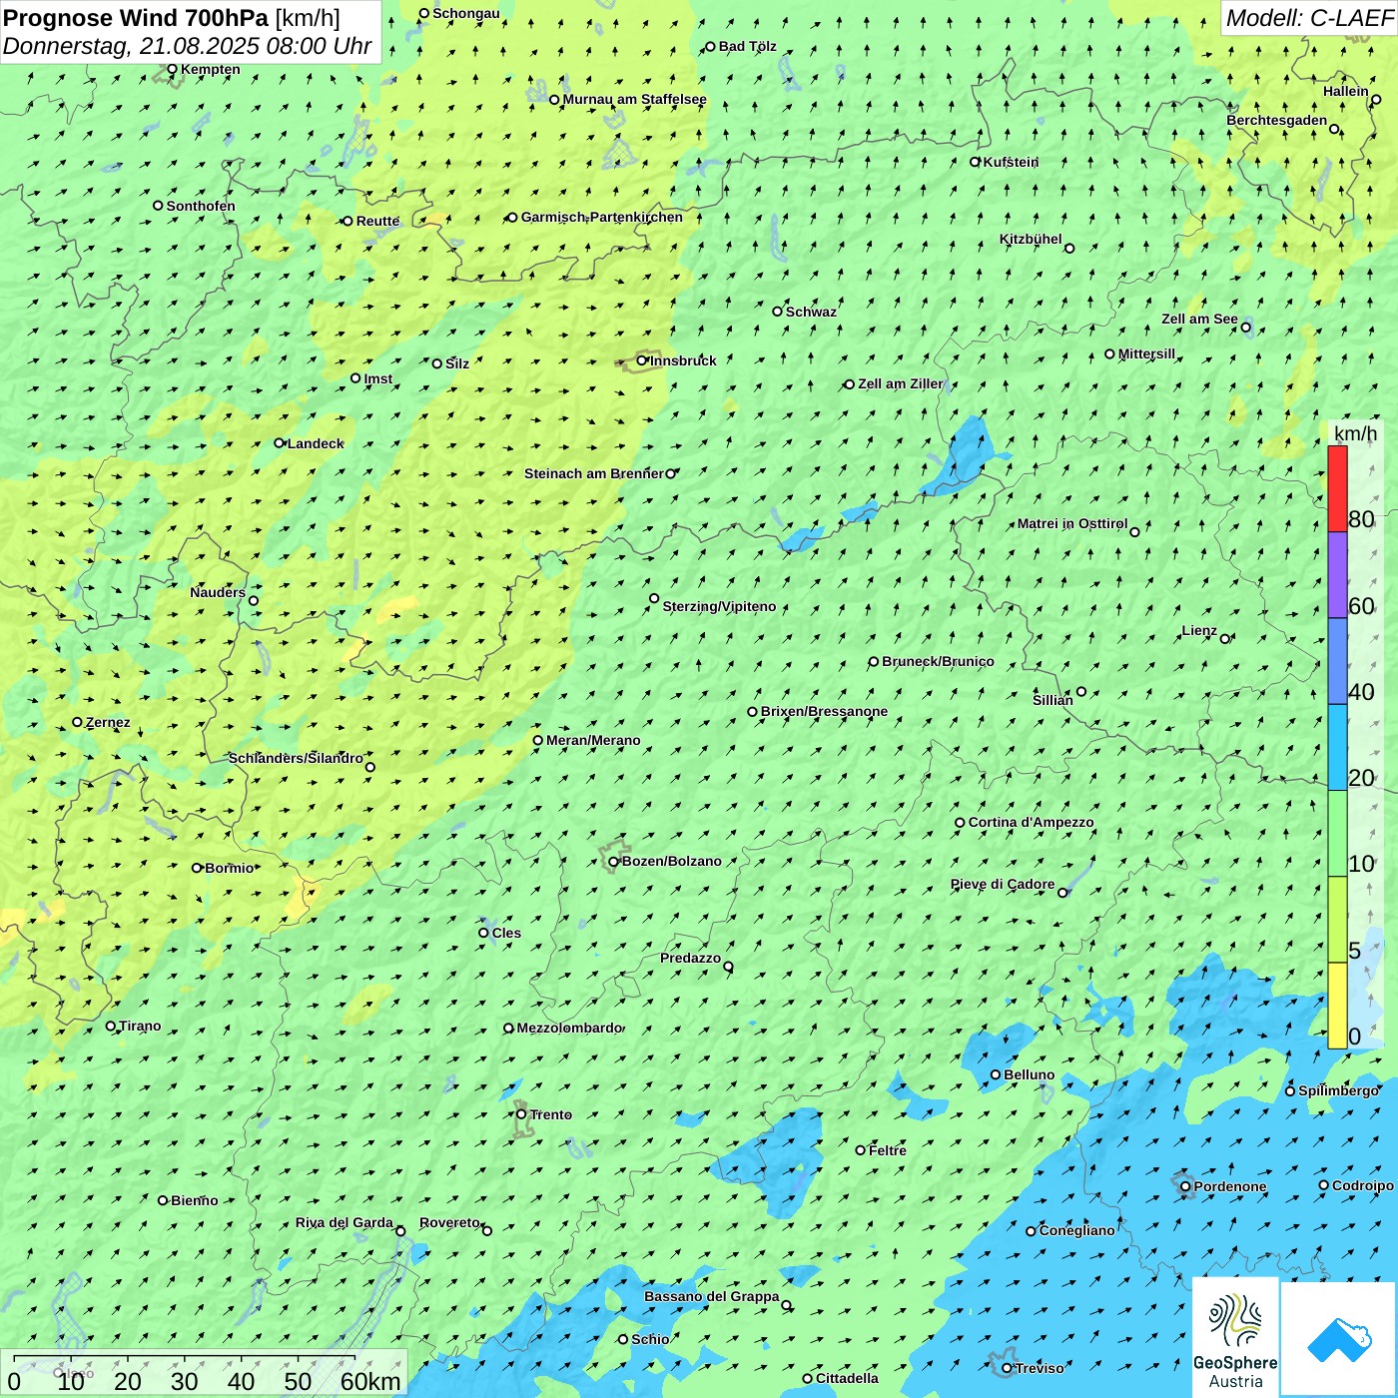
Task: Click the 'Murnau am Staffelsee' label
Action: (634, 99)
